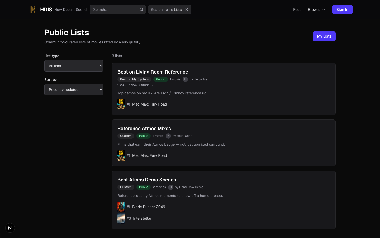Click the HomeRow Demo avatar icon

(171, 187)
